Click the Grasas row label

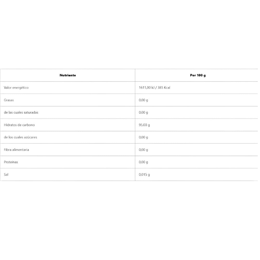[9, 100]
